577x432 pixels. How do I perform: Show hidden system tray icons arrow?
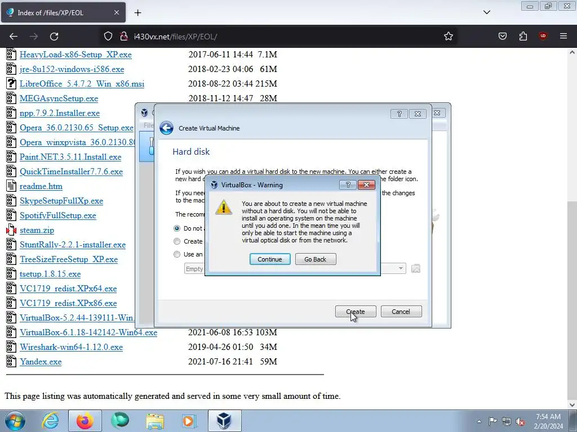click(479, 421)
